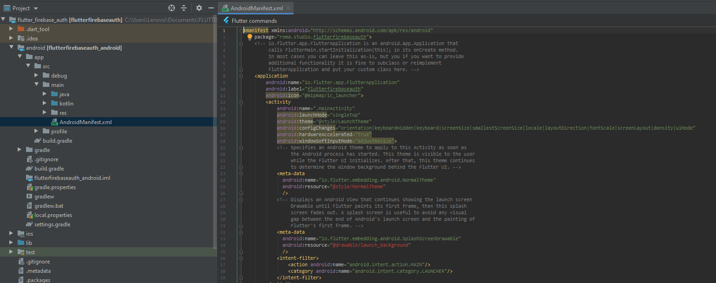
Task: Expand the .dart_tool folder
Action: (11, 29)
